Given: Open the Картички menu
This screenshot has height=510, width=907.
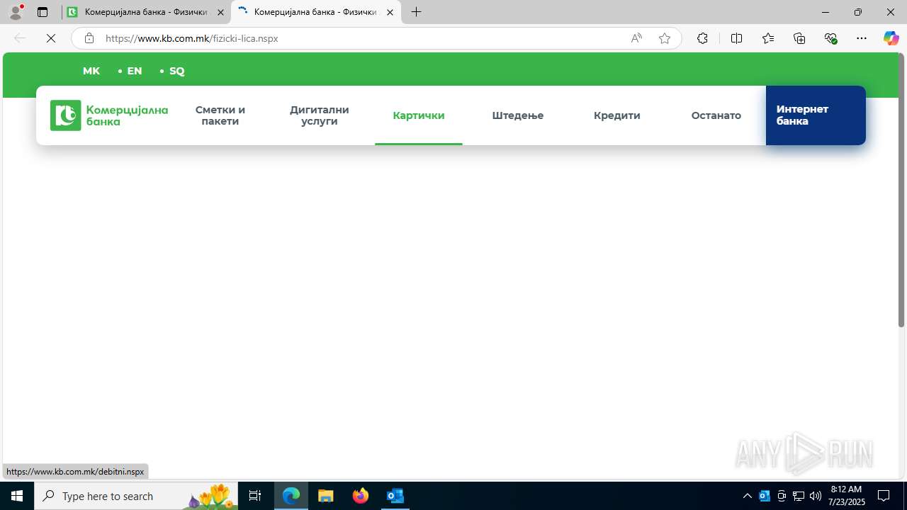Looking at the screenshot, I should 419,115.
